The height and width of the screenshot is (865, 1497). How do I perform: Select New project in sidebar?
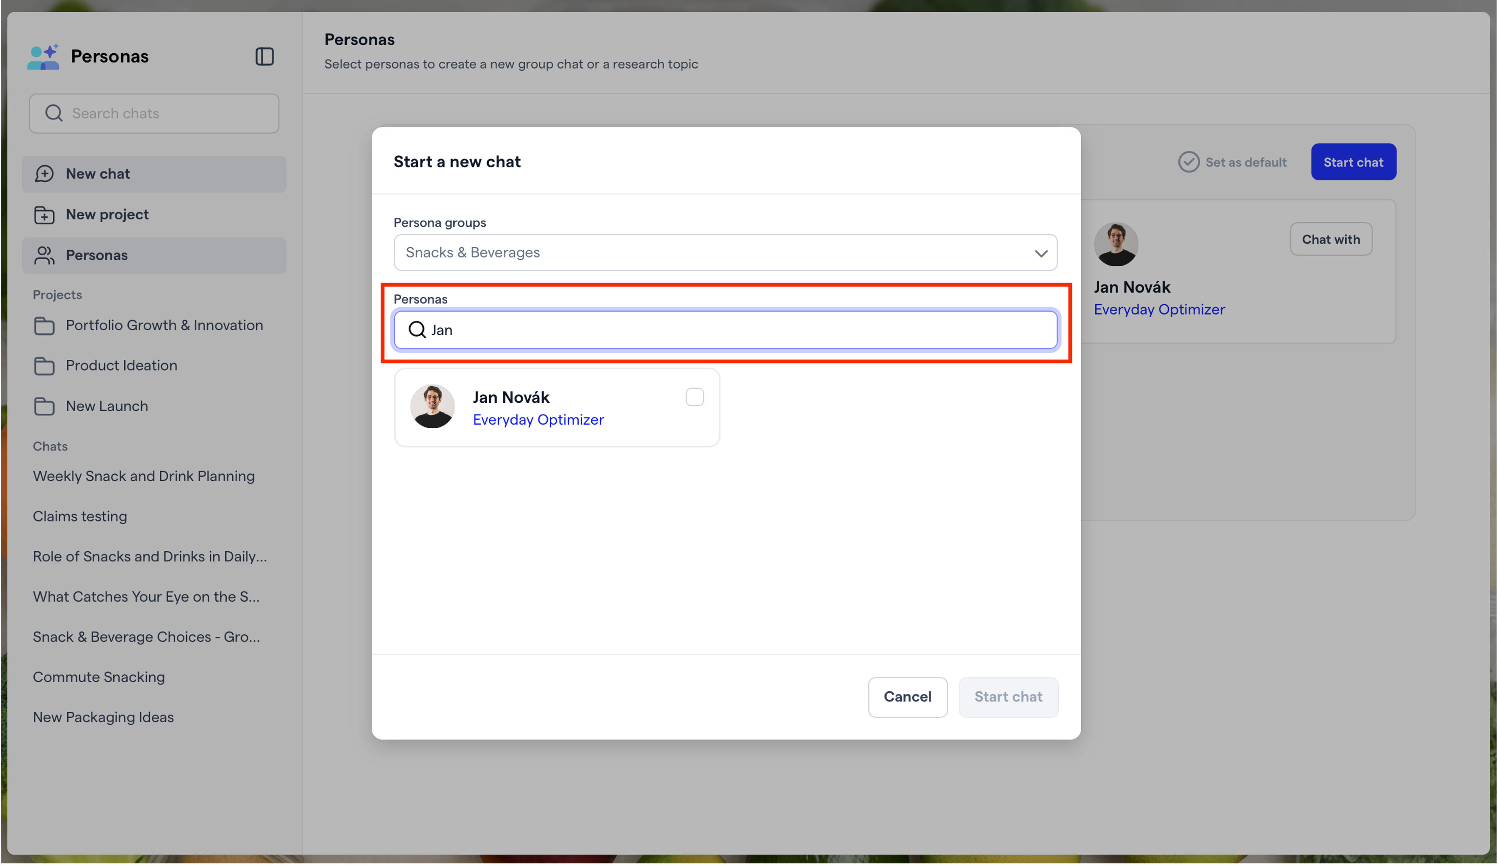point(154,215)
